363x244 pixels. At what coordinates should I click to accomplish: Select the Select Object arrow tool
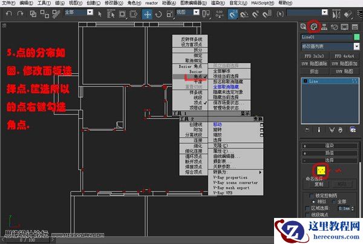(x=100, y=14)
